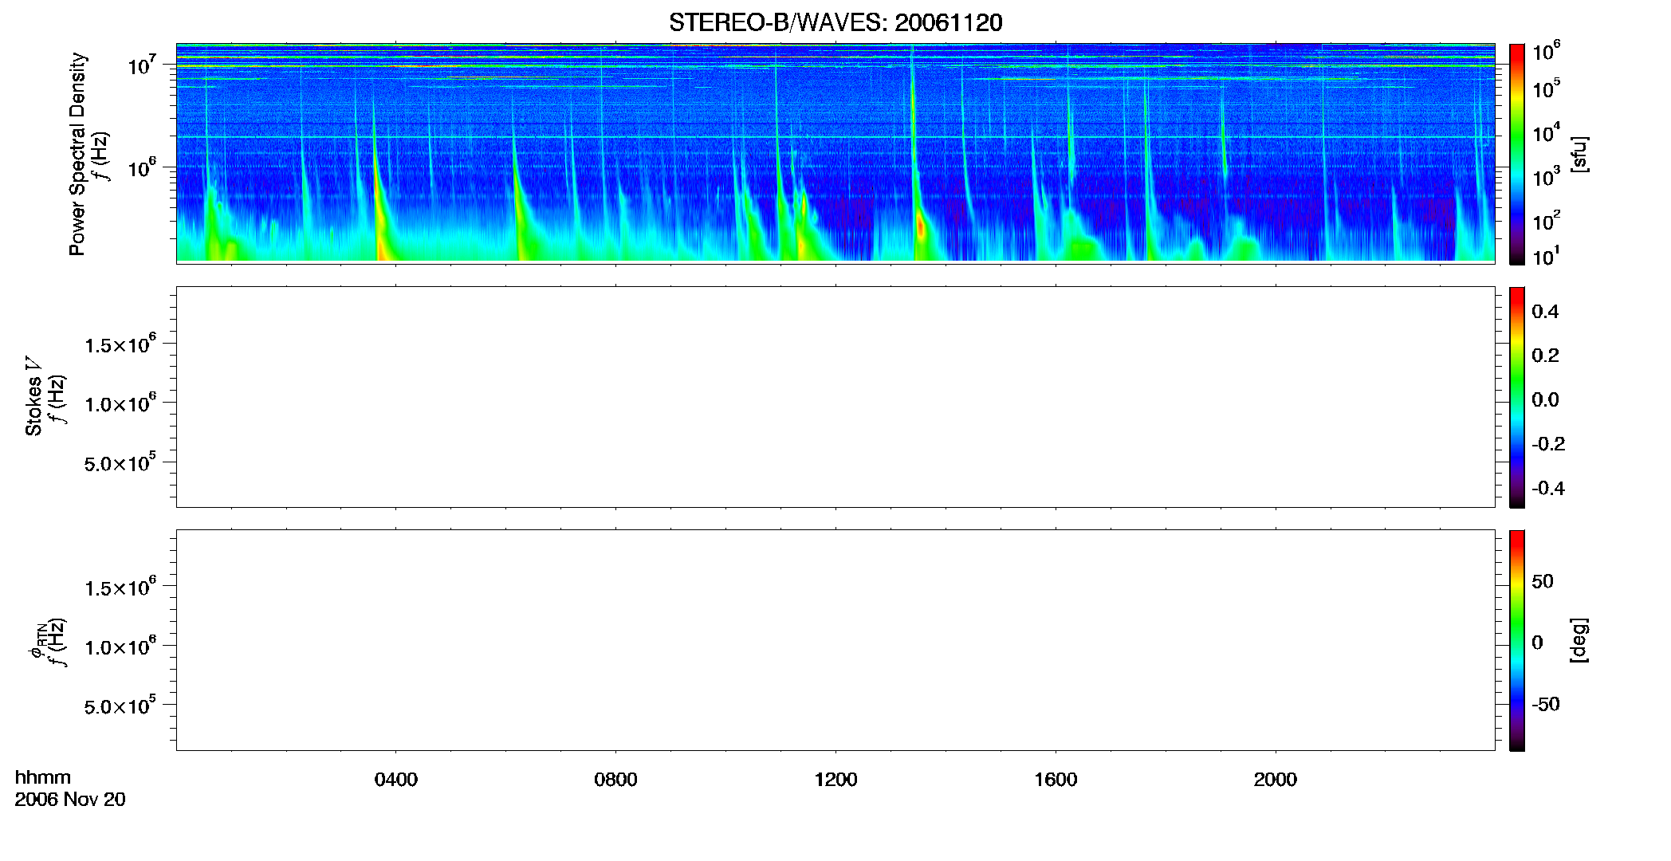Click inside the empty Stokes V panel
1671x861 pixels.
click(835, 397)
